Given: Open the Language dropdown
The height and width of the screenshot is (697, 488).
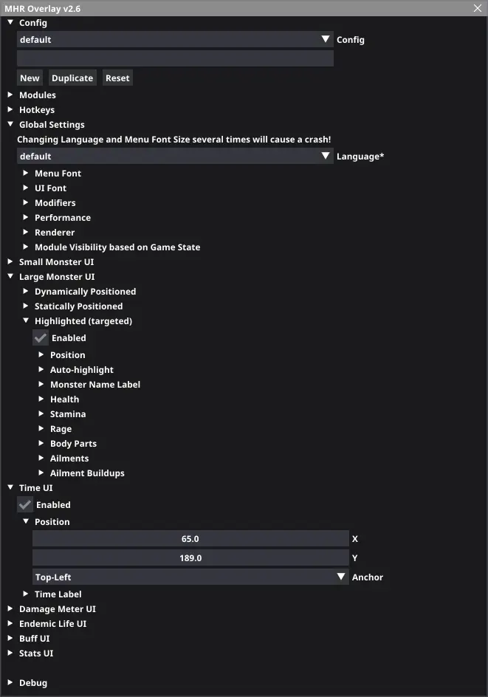Looking at the screenshot, I should [x=175, y=157].
